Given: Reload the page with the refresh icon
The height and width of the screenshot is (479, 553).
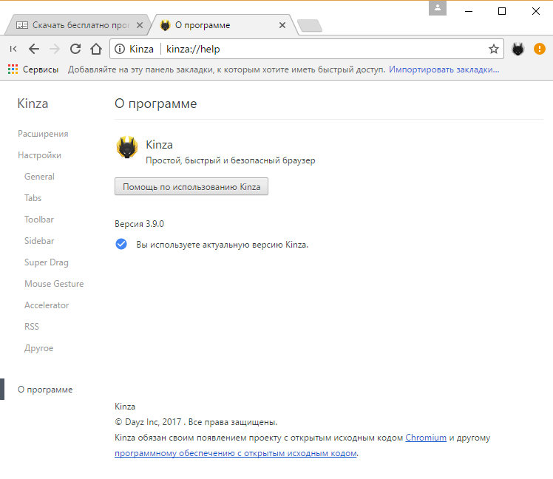Looking at the screenshot, I should (x=75, y=50).
